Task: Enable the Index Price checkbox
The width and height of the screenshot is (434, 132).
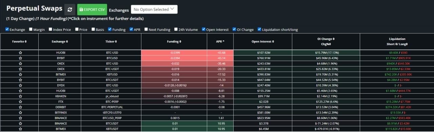Action: [x=51, y=30]
